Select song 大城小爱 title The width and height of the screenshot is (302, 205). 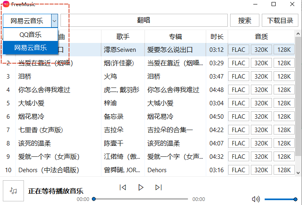tap(31, 103)
